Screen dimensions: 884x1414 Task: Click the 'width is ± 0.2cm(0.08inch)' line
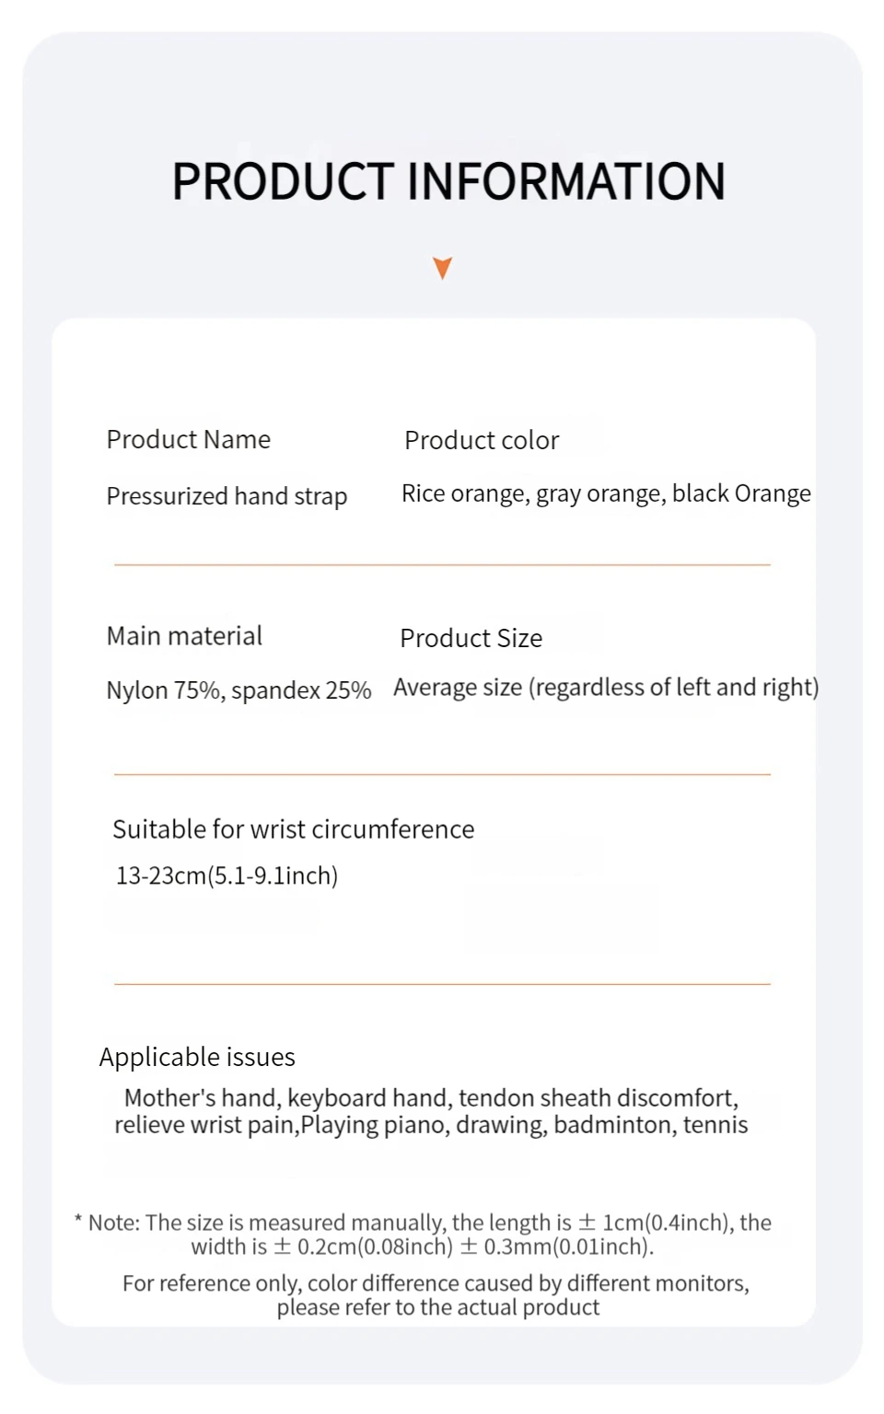click(423, 1247)
